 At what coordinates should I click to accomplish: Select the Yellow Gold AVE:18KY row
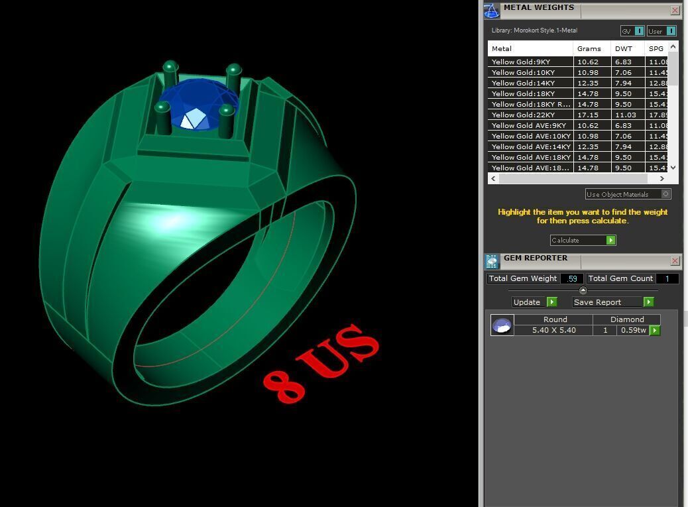coord(577,157)
